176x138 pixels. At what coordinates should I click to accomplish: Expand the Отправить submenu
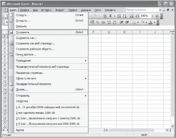49,96
